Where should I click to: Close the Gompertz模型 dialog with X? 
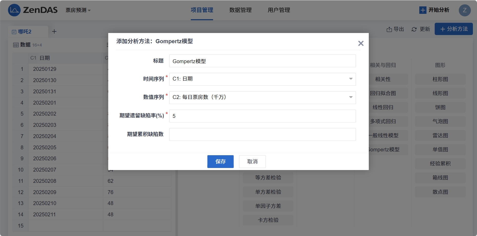[x=361, y=43]
